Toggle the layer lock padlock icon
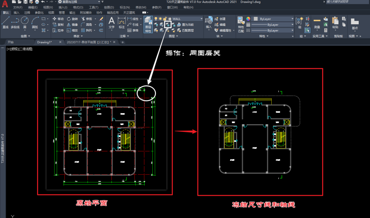Image resolution: width=370 pixels, height=218 pixels. pos(164,19)
